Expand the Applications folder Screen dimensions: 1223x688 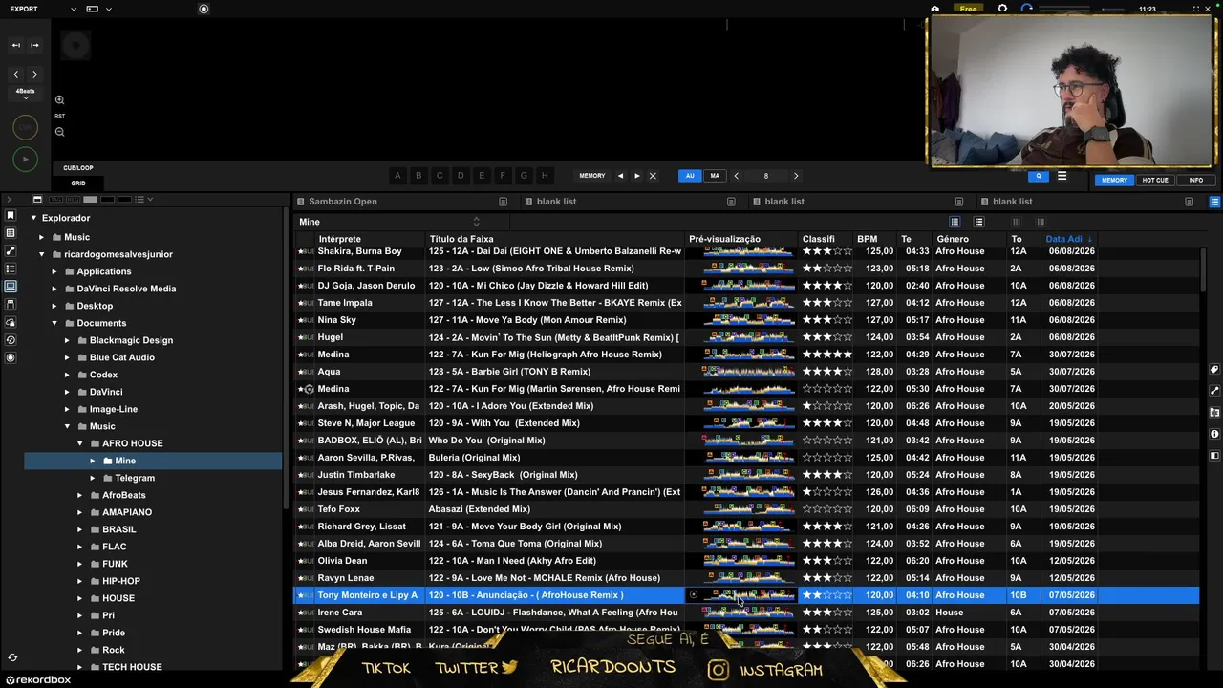click(x=54, y=271)
